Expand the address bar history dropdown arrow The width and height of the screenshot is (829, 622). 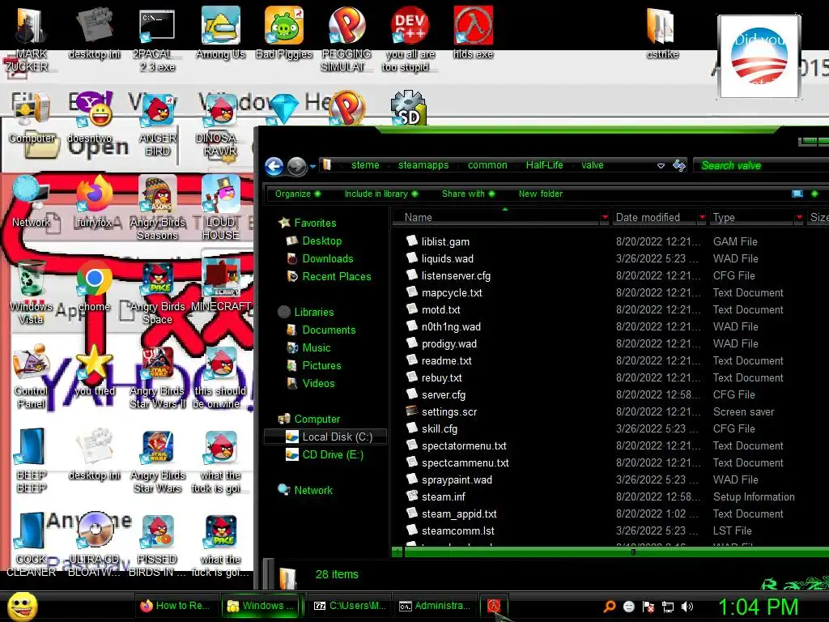pos(661,165)
